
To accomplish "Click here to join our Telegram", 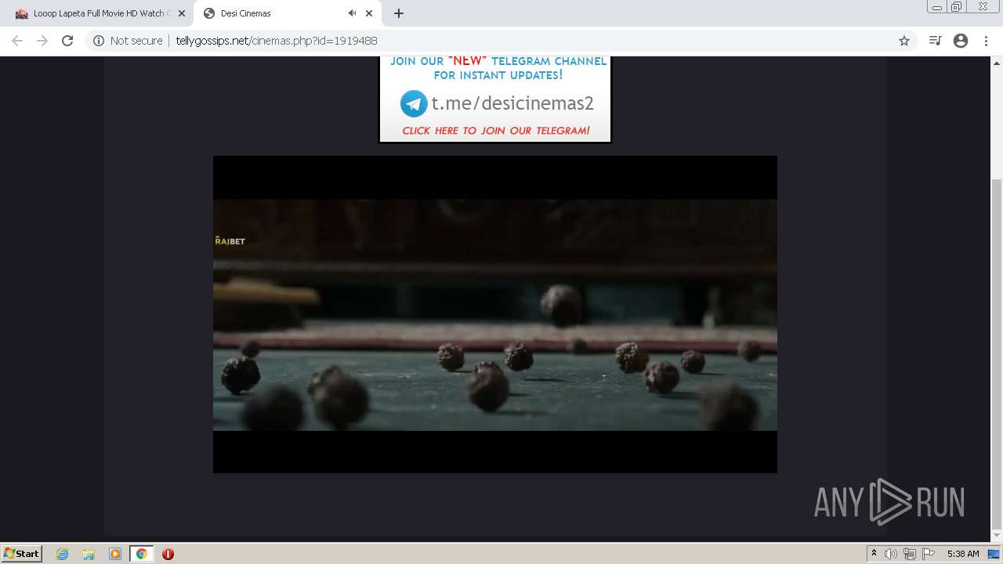I will (496, 131).
